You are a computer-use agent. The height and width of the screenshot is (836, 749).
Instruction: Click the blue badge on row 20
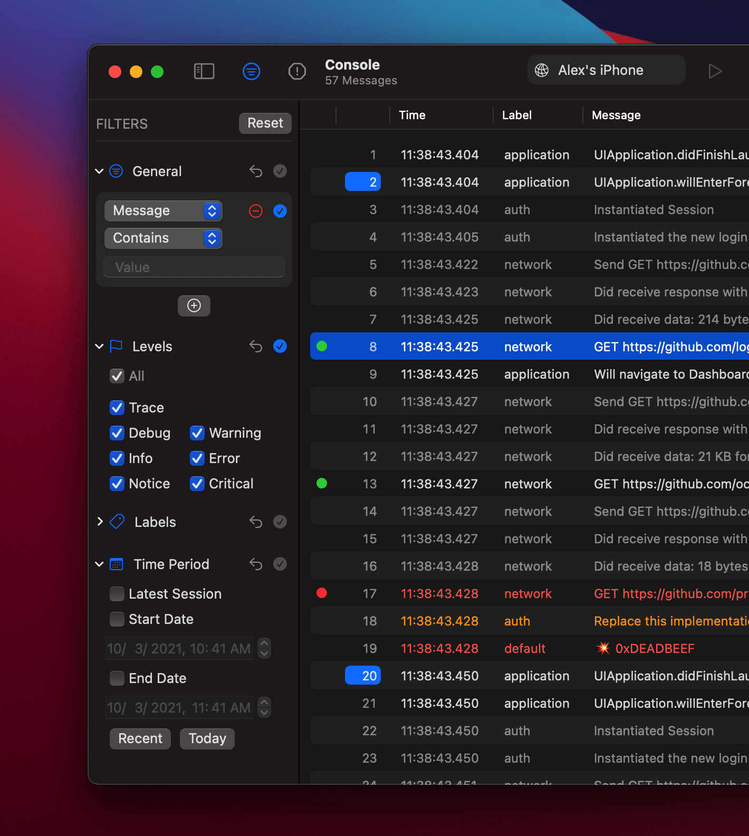363,676
